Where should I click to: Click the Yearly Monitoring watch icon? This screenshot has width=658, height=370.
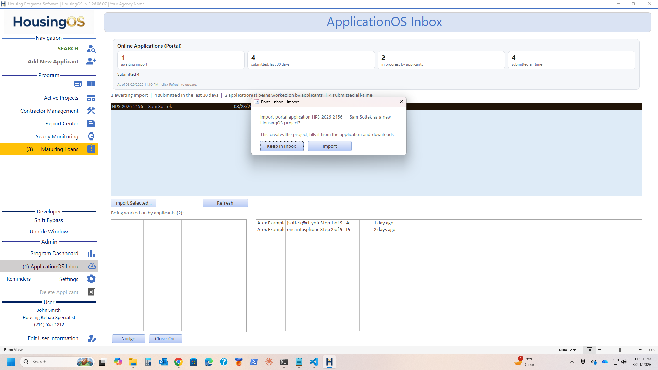tap(91, 136)
